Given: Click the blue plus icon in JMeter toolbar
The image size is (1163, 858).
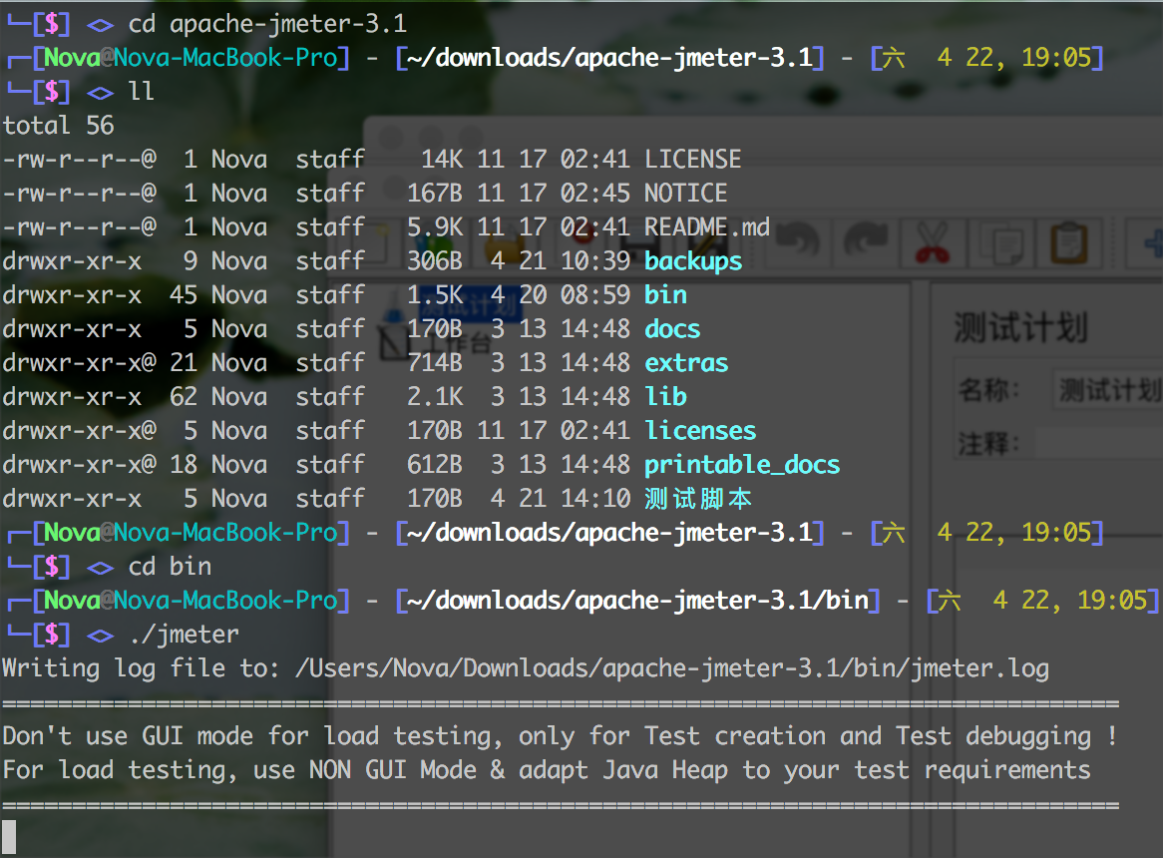Looking at the screenshot, I should coord(1153,243).
